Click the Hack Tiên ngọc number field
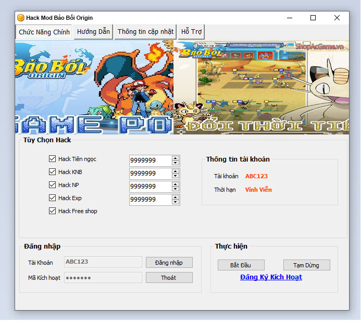Screen dimensions: 361x321 coord(151,160)
